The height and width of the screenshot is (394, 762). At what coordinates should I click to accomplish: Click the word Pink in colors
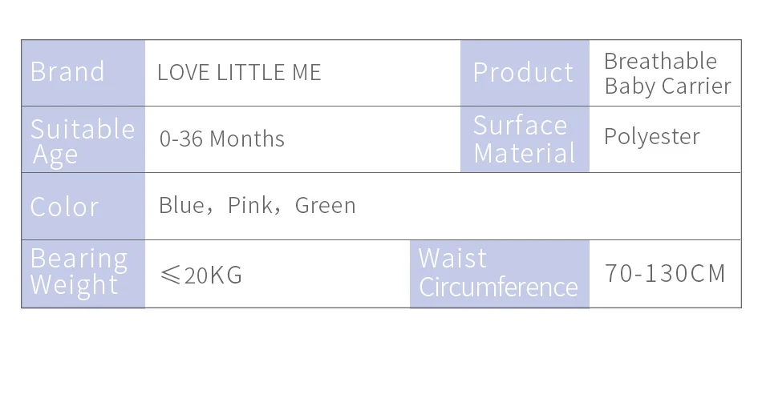coord(249,205)
